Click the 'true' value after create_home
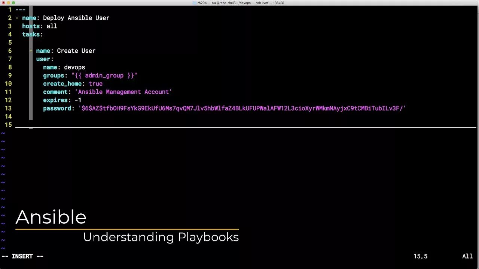Image resolution: width=479 pixels, height=269 pixels. click(x=95, y=84)
